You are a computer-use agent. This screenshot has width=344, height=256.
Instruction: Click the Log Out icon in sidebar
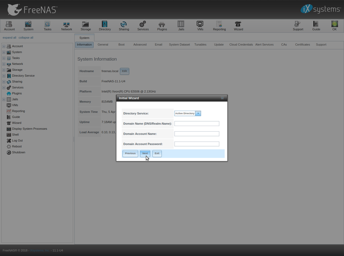coord(9,141)
